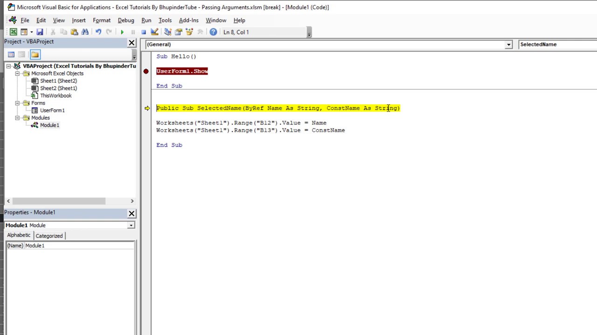Open the Tools menu

(165, 20)
